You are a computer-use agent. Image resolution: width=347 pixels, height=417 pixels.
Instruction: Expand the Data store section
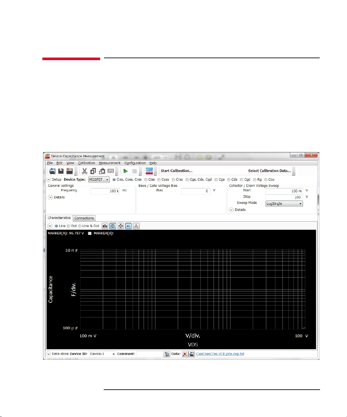(48, 354)
